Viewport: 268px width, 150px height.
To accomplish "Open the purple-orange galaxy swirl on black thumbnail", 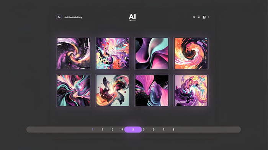I will 74,53.
